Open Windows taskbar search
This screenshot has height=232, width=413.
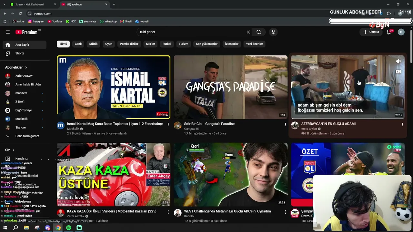(15, 228)
